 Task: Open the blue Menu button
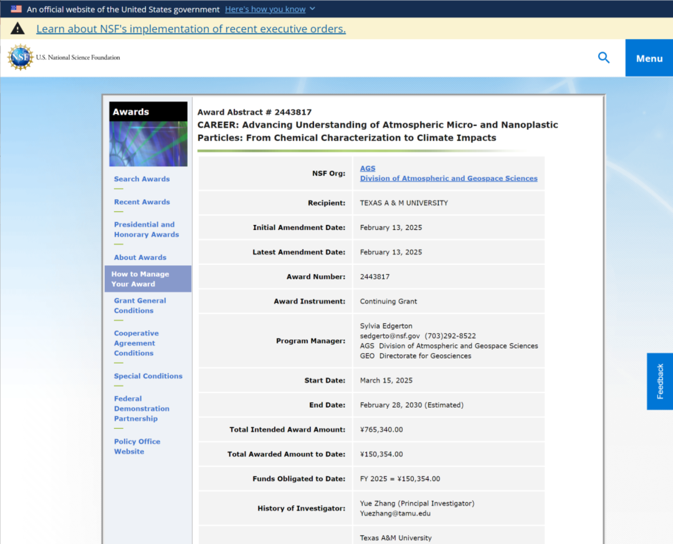click(649, 58)
